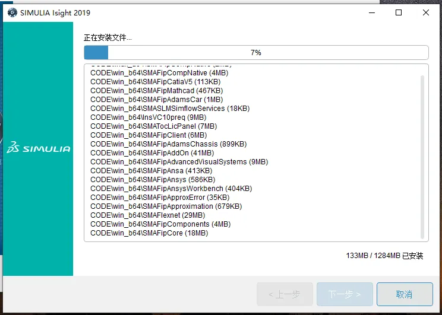Click the 正在安装文件... status label
This screenshot has height=315, width=442.
point(108,37)
